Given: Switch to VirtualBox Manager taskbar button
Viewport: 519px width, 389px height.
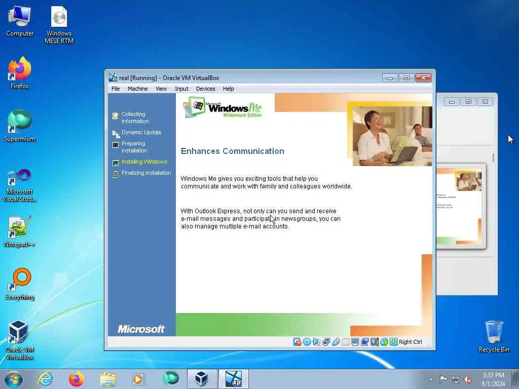Looking at the screenshot, I should pyautogui.click(x=202, y=379).
